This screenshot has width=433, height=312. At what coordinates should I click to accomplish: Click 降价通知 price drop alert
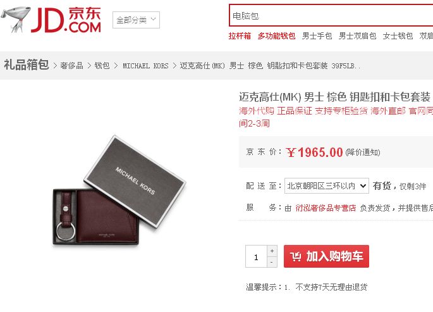(363, 153)
